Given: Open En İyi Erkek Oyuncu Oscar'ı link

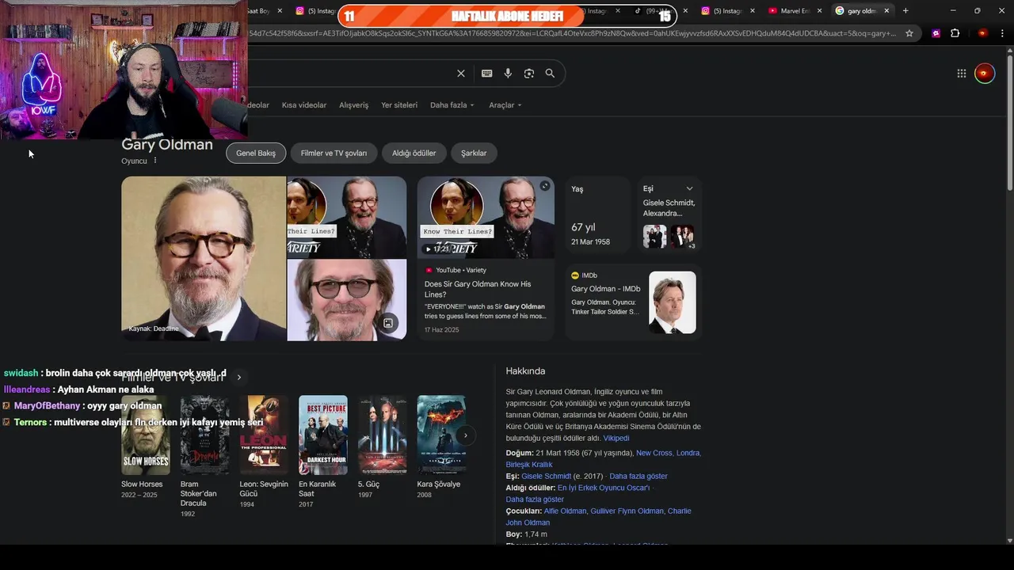Looking at the screenshot, I should [x=604, y=488].
